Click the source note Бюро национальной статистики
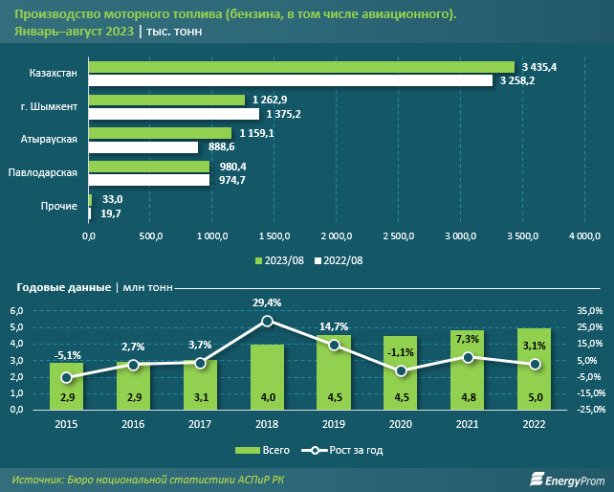Screen dimensions: 614x492 coord(147,480)
